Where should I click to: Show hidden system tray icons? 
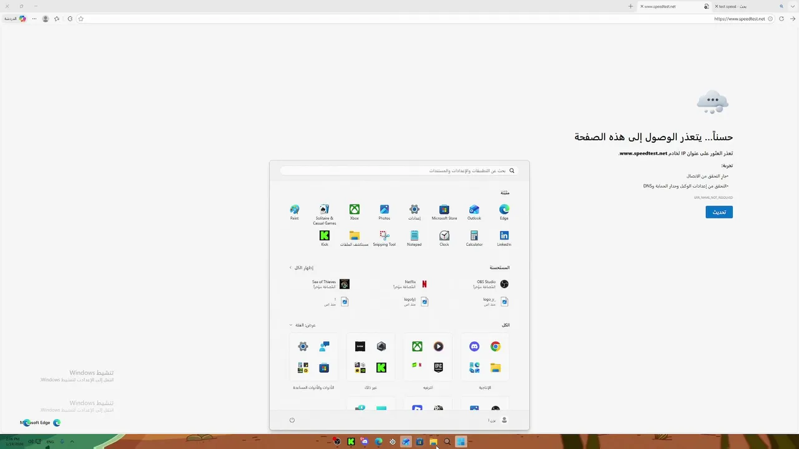[x=72, y=442]
